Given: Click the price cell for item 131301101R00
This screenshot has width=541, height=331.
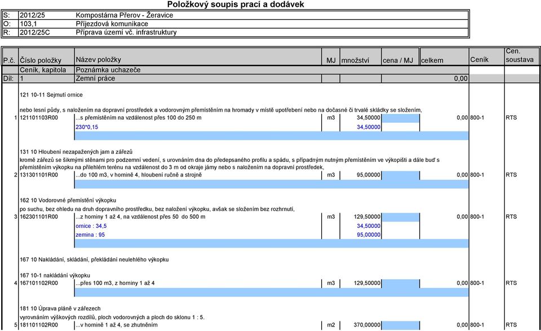Looking at the screenshot, I should [401, 175].
